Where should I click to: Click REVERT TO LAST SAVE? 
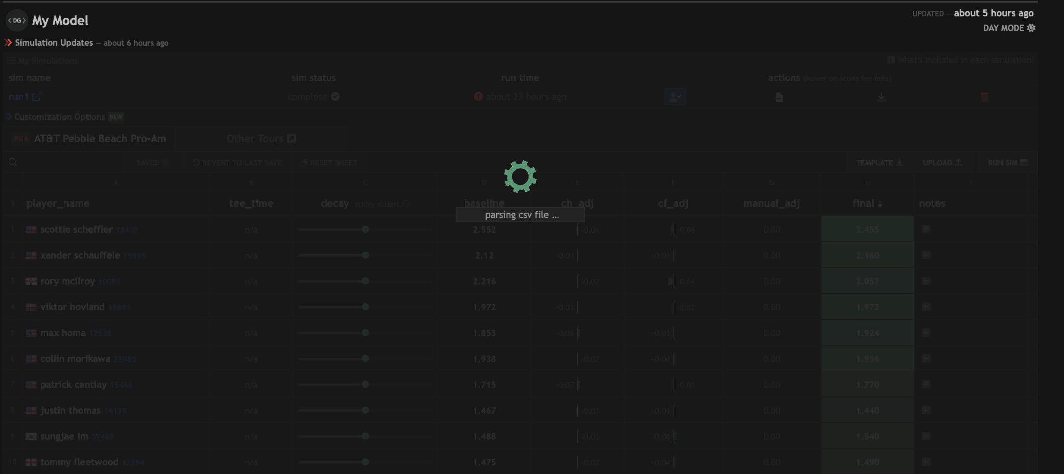[x=237, y=162]
